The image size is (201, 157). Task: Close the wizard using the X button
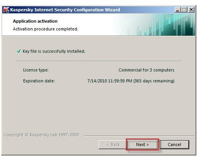191,10
